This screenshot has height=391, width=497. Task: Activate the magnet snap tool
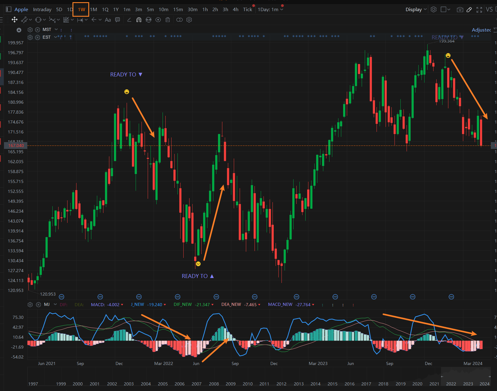139,20
